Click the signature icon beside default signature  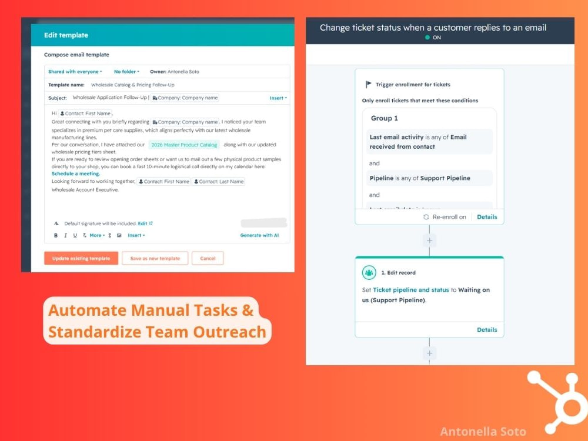coord(56,223)
